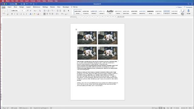Toggle the show paragraph marks icon
This screenshot has width=194, height=109.
(68, 11)
